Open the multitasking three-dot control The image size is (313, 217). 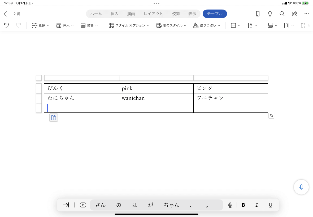click(156, 3)
